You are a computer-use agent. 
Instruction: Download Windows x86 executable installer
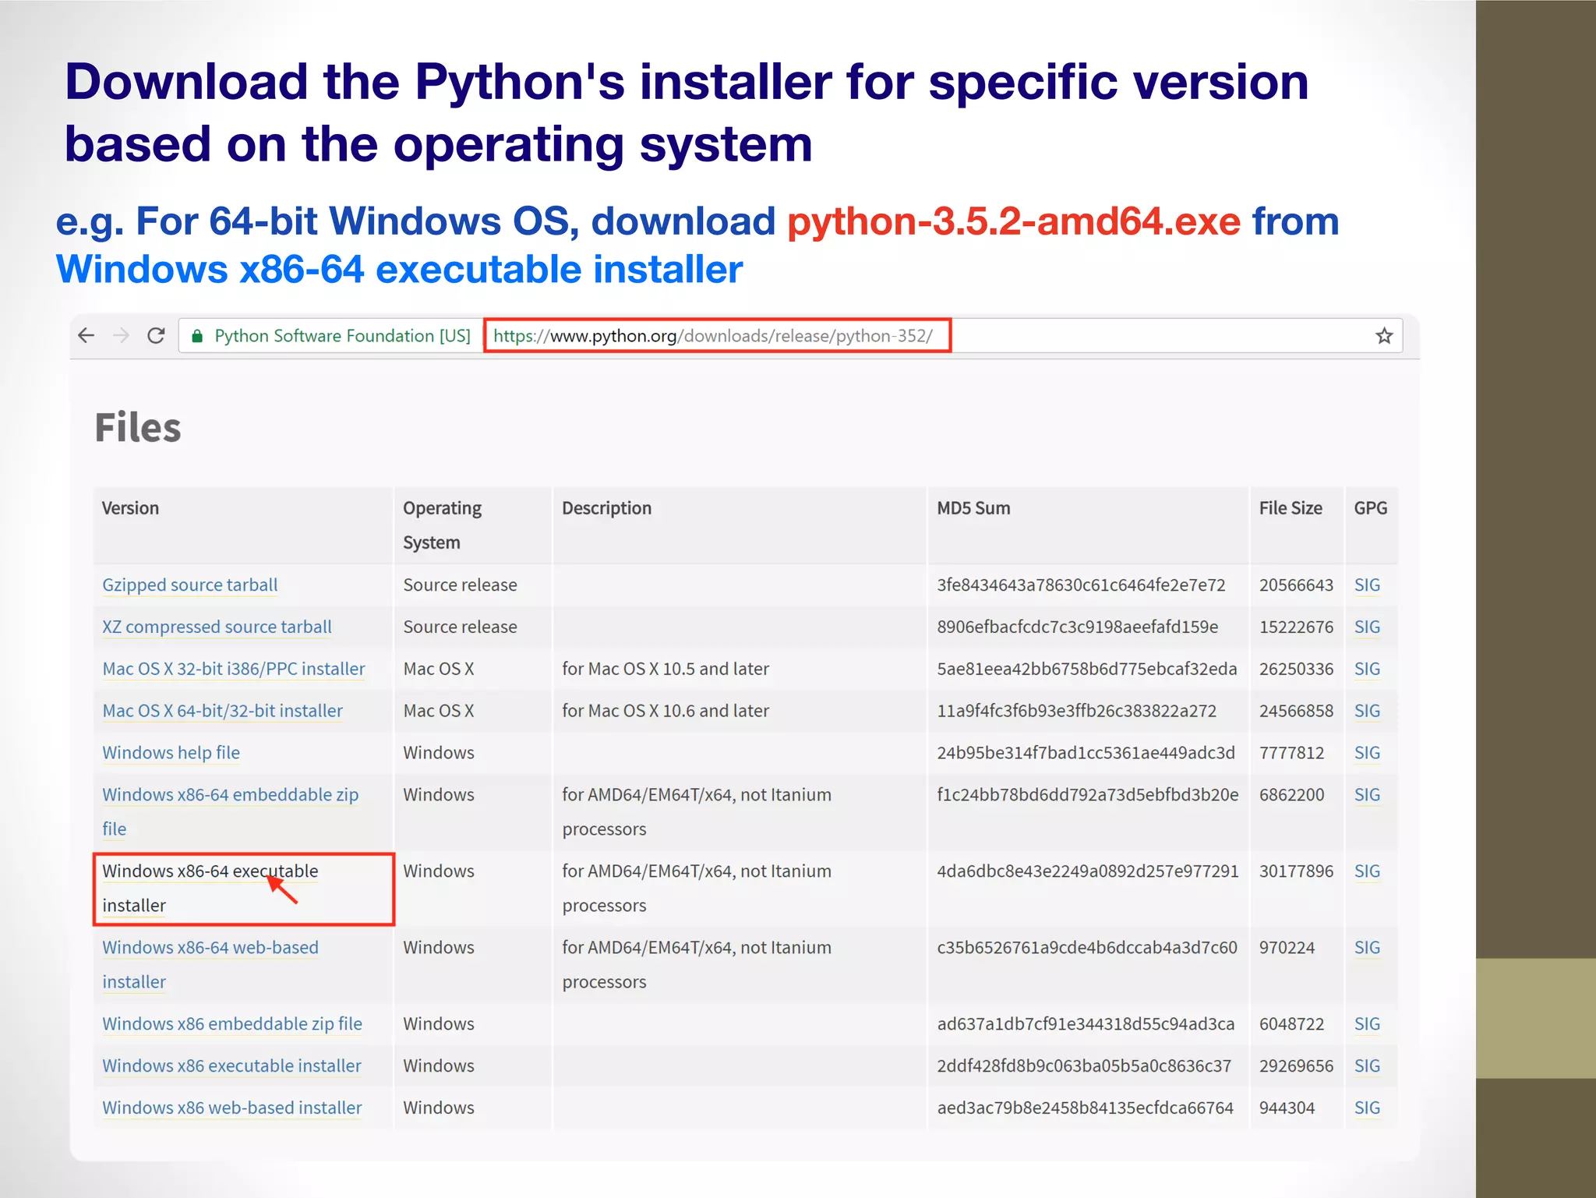tap(231, 1066)
